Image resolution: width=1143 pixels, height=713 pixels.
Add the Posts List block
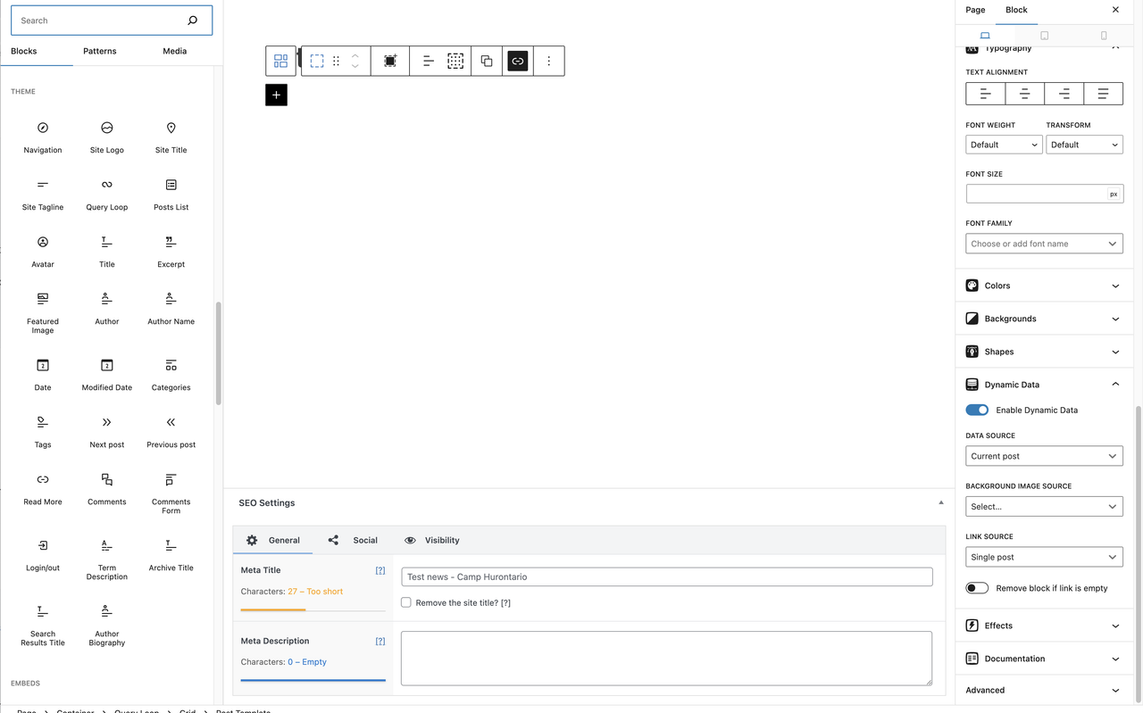[171, 195]
